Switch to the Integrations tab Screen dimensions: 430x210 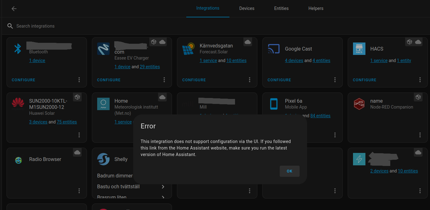tap(208, 8)
